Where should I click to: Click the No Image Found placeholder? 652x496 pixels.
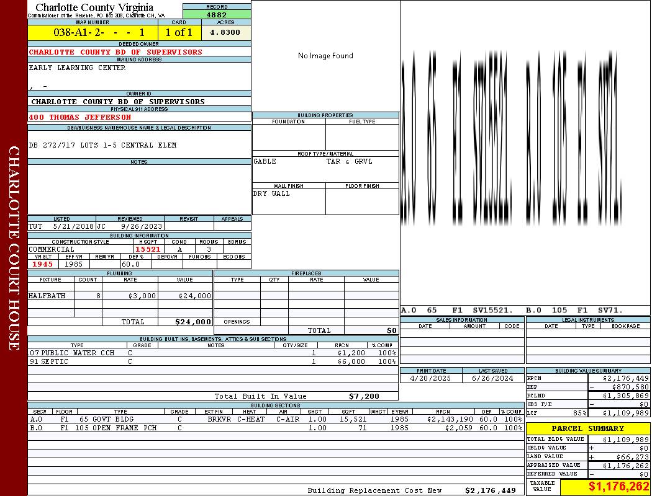(325, 56)
